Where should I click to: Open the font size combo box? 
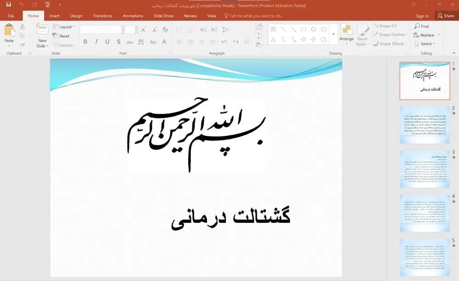[x=130, y=29]
